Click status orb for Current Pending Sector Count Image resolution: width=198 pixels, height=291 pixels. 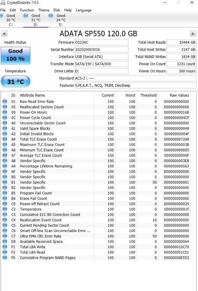coord(5,225)
